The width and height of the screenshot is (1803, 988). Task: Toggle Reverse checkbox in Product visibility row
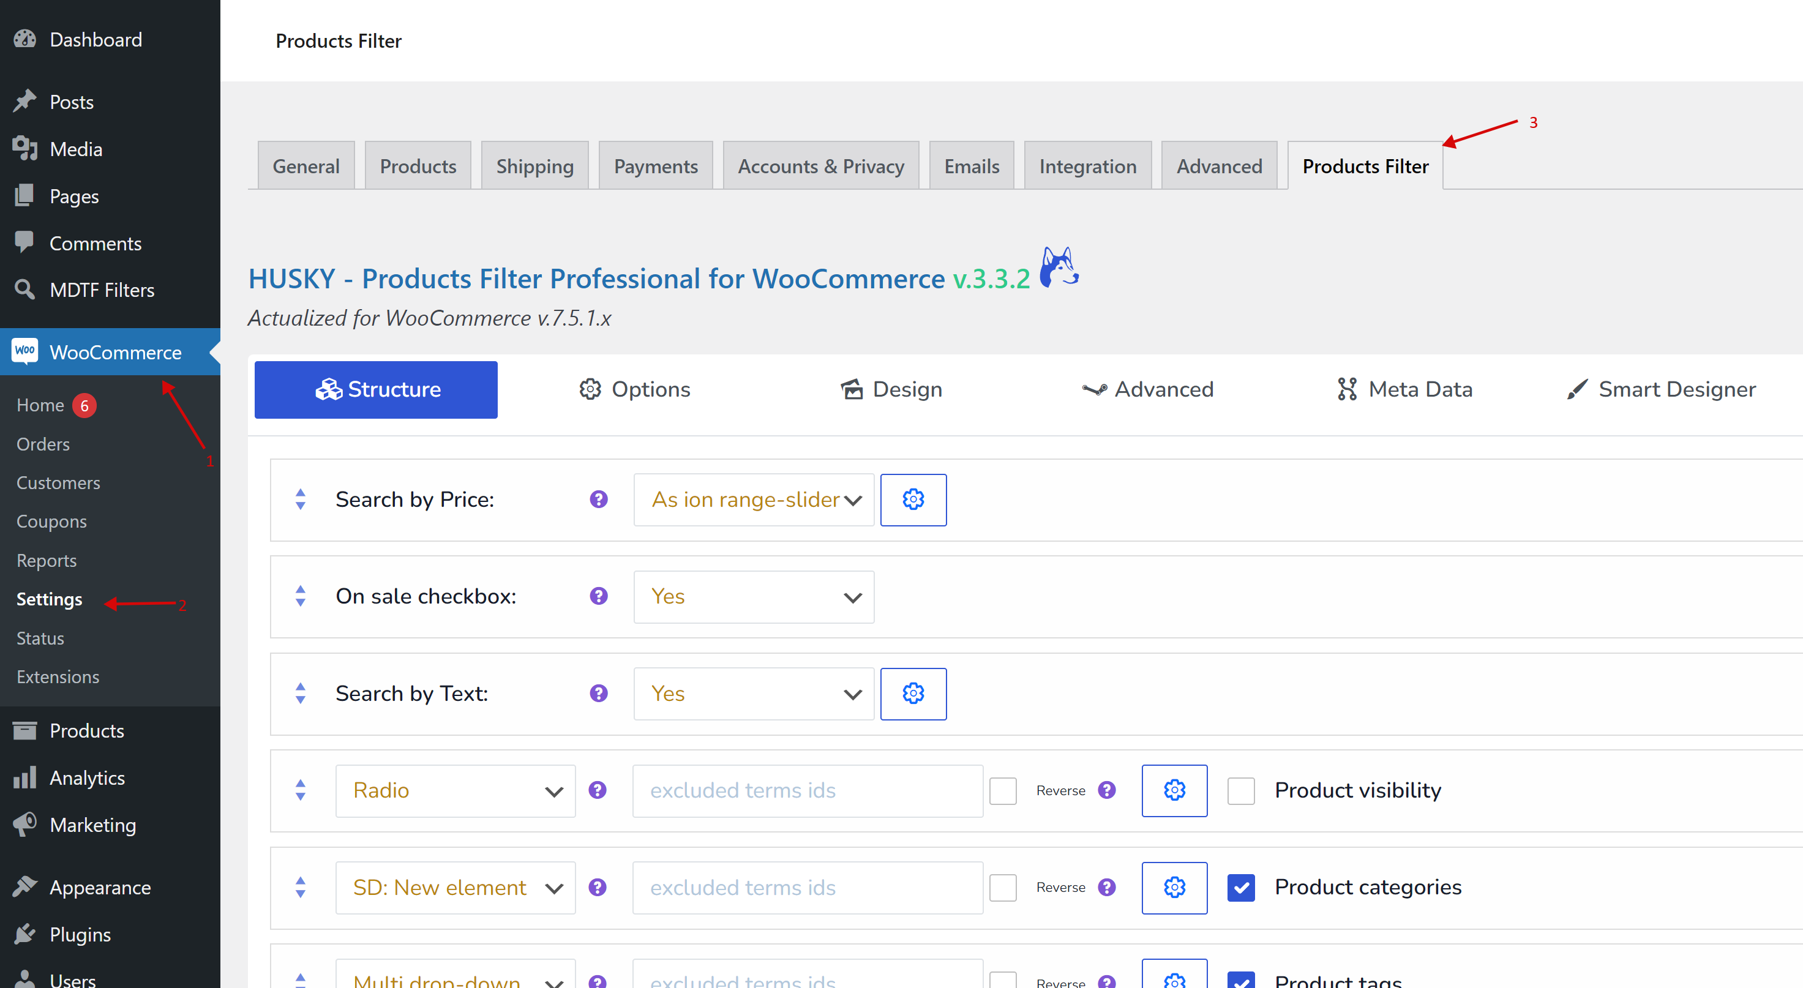[1003, 791]
